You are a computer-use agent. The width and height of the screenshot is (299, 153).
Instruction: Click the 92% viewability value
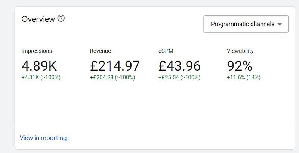tap(240, 66)
